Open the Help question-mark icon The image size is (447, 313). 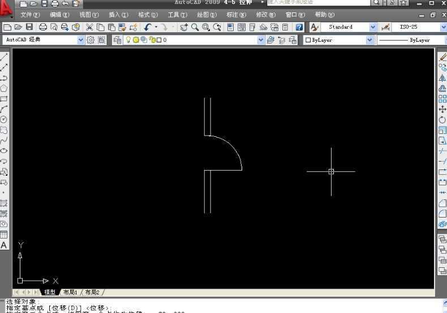(x=299, y=27)
